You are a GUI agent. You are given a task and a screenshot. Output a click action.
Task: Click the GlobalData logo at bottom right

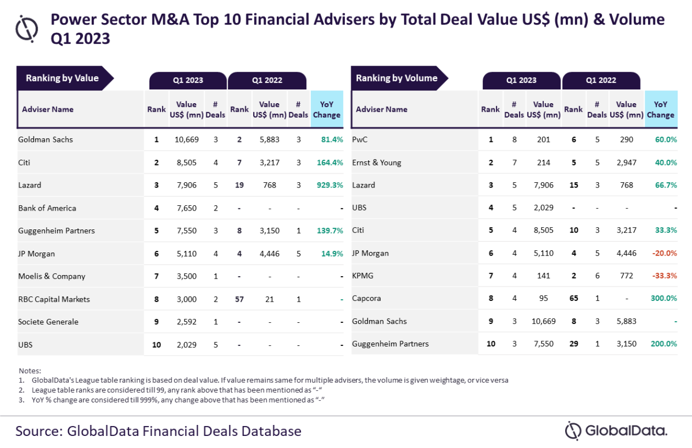click(x=616, y=430)
